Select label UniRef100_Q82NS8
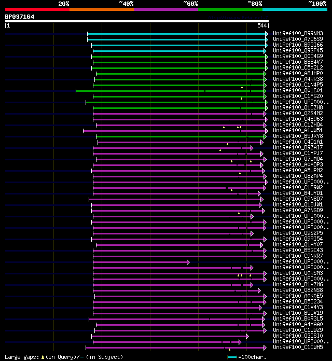The height and width of the screenshot is (361, 332). (298, 290)
